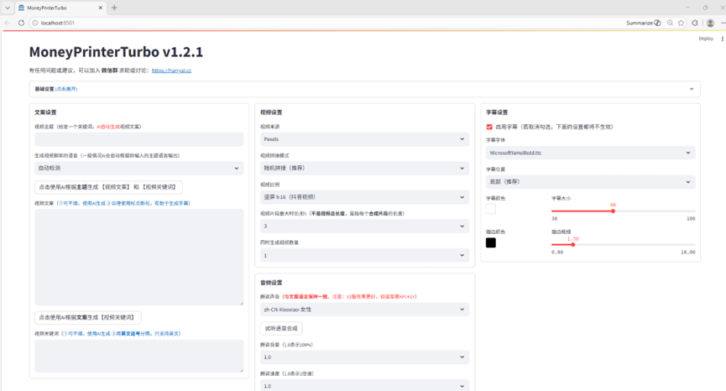Open the 竖屏 9:16 aspect ratio dropdown
The width and height of the screenshot is (726, 391).
pyautogui.click(x=364, y=197)
